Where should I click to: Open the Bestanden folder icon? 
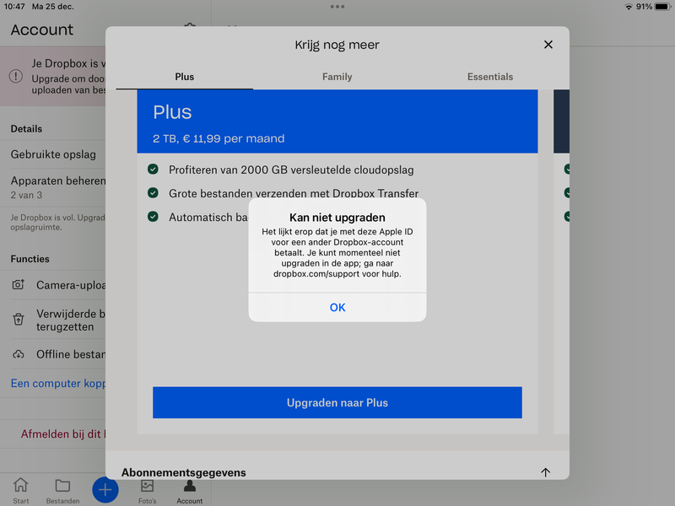[x=62, y=486]
